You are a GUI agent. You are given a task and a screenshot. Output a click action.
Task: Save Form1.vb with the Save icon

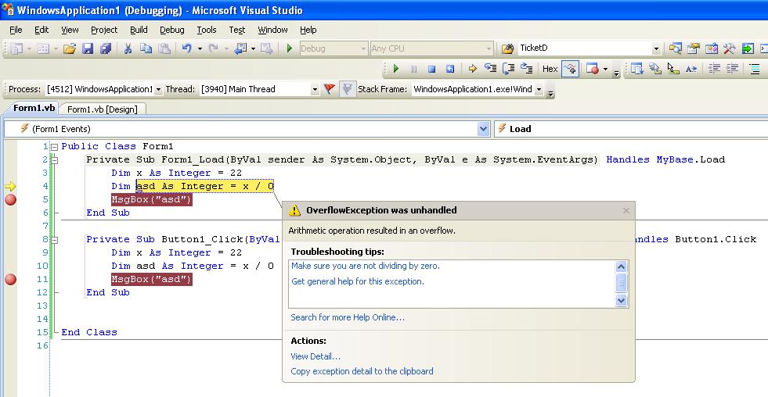pos(88,48)
